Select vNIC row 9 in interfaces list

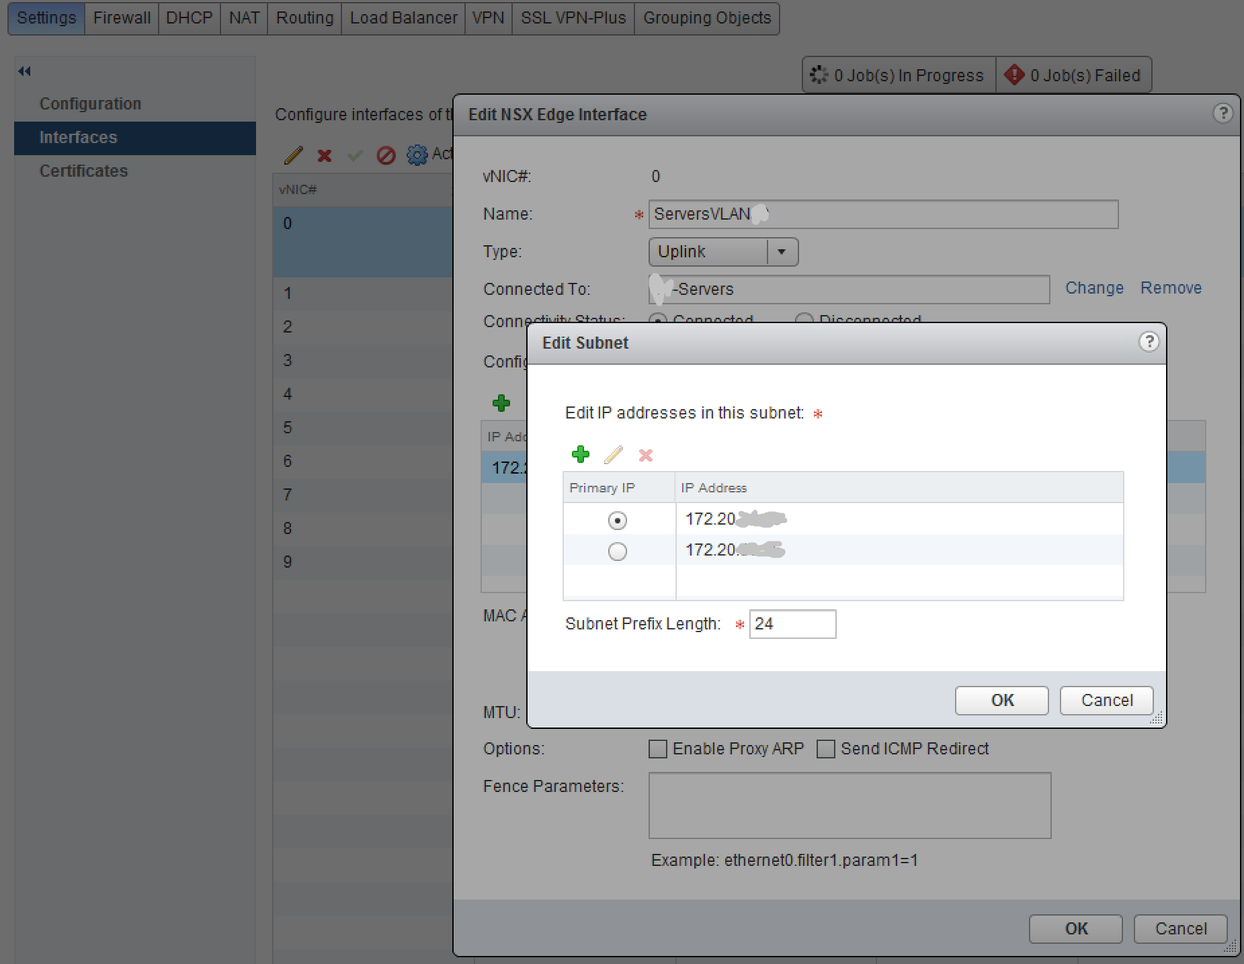pos(363,562)
